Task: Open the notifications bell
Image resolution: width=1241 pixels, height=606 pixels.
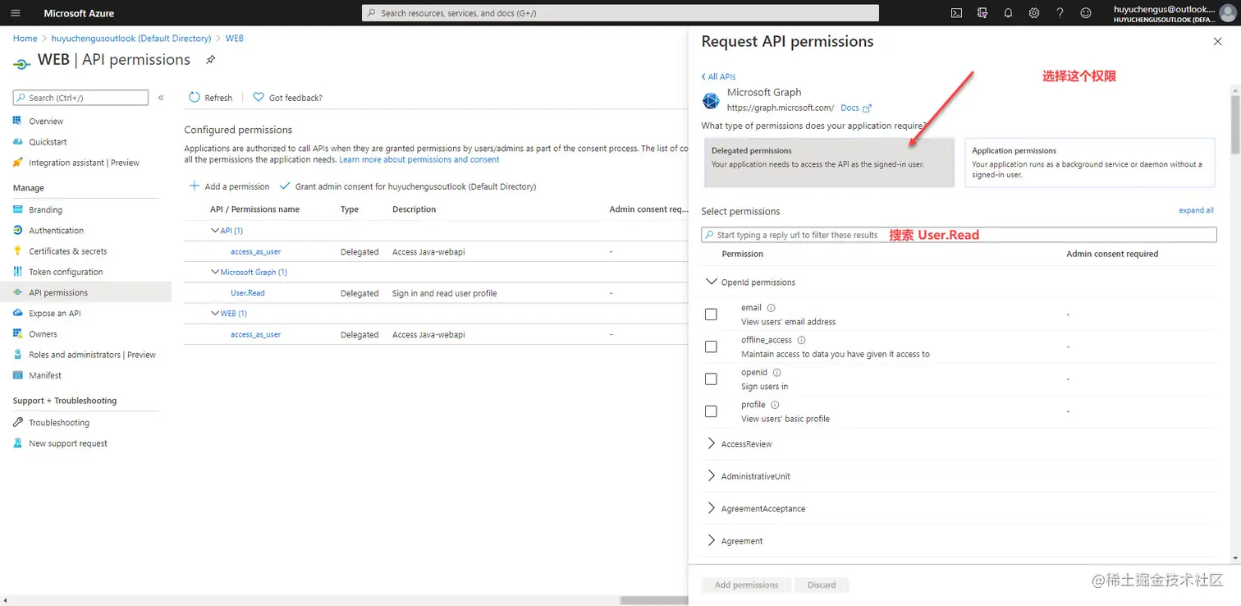Action: [x=1008, y=13]
